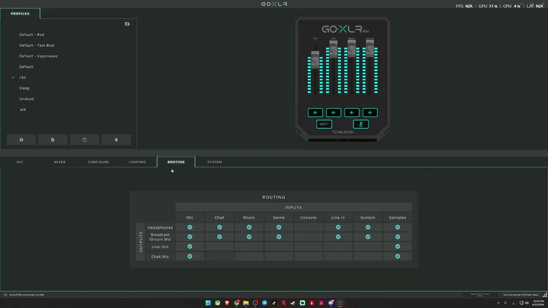
Task: Load the Default - Red profile
Action: tap(32, 35)
